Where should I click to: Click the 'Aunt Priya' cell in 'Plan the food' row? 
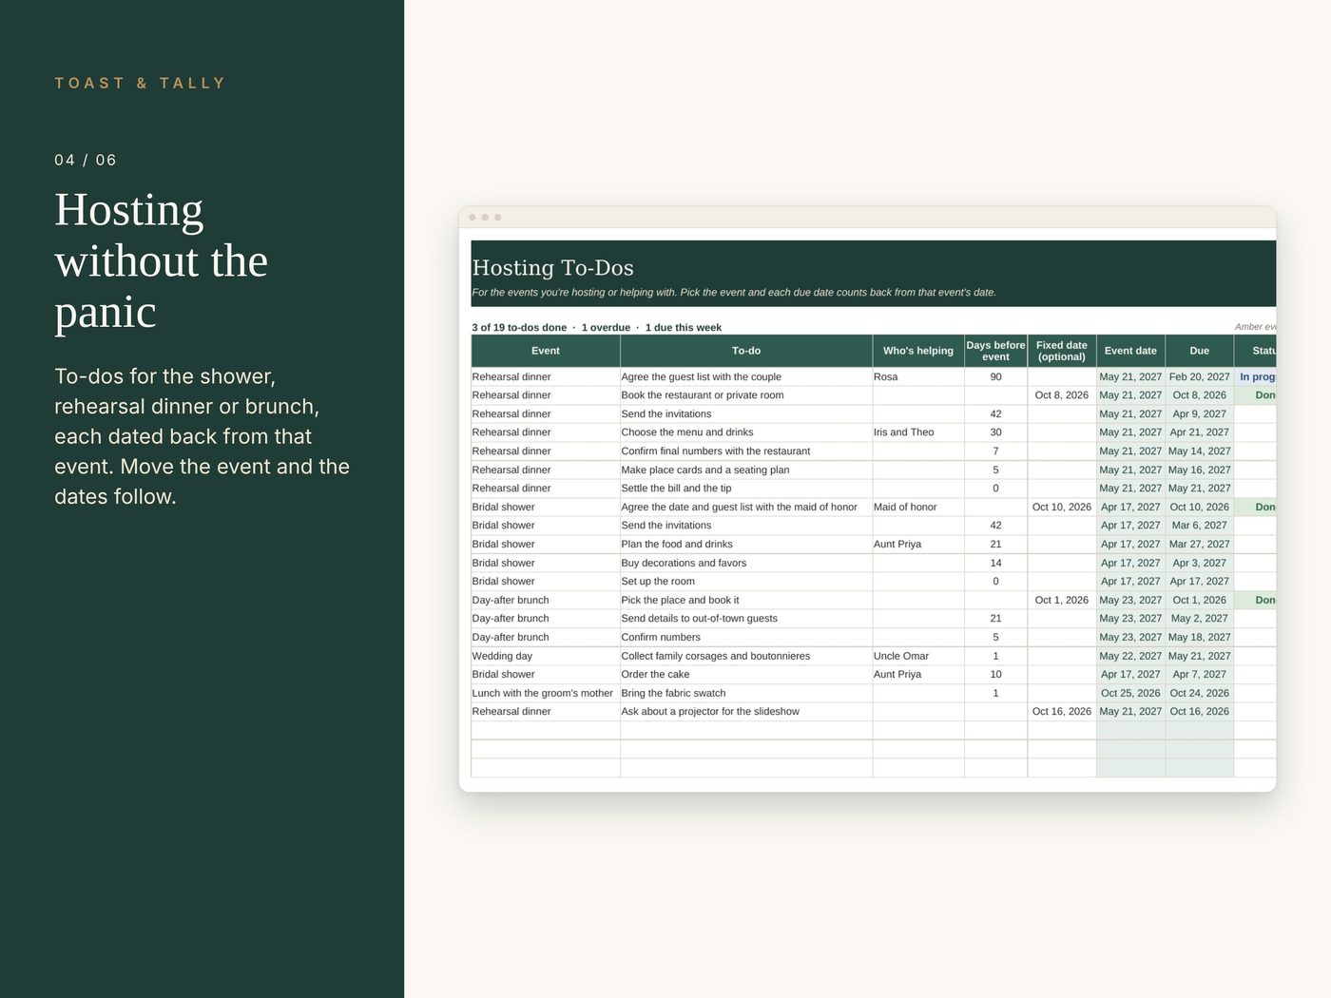[918, 545]
